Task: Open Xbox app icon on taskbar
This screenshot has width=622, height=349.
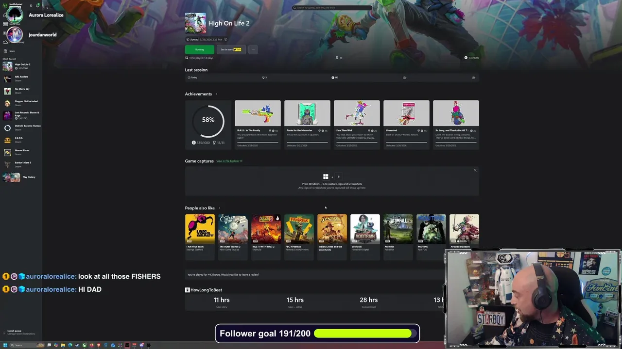Action: 85,345
